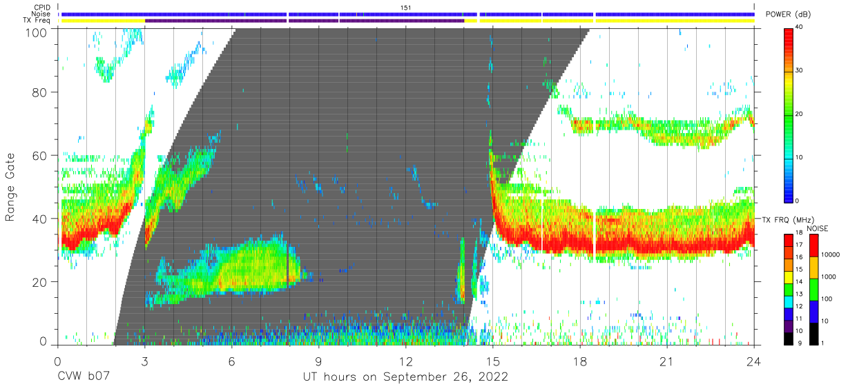The height and width of the screenshot is (391, 848).
Task: Click the 'CPID' row label
Action: click(x=41, y=7)
